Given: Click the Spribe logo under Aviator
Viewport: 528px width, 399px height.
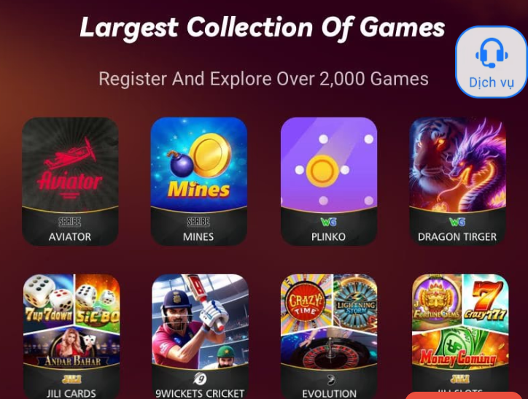Looking at the screenshot, I should (70, 221).
